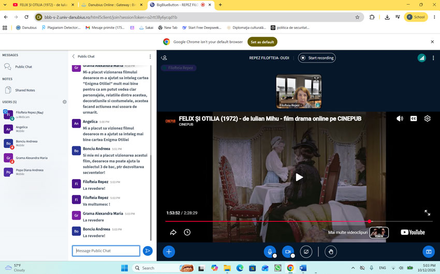The image size is (440, 274).
Task: Open the Danubius bookmark
Action: 26,27
